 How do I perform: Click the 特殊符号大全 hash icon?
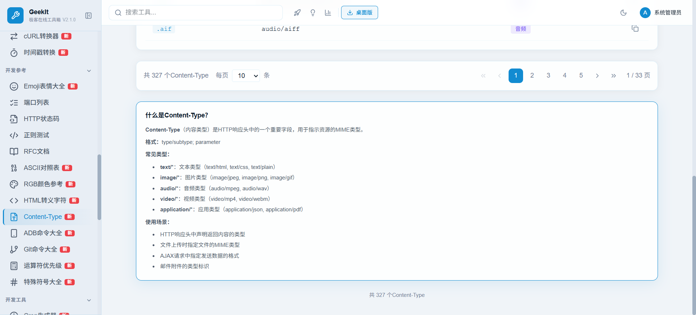pos(14,282)
